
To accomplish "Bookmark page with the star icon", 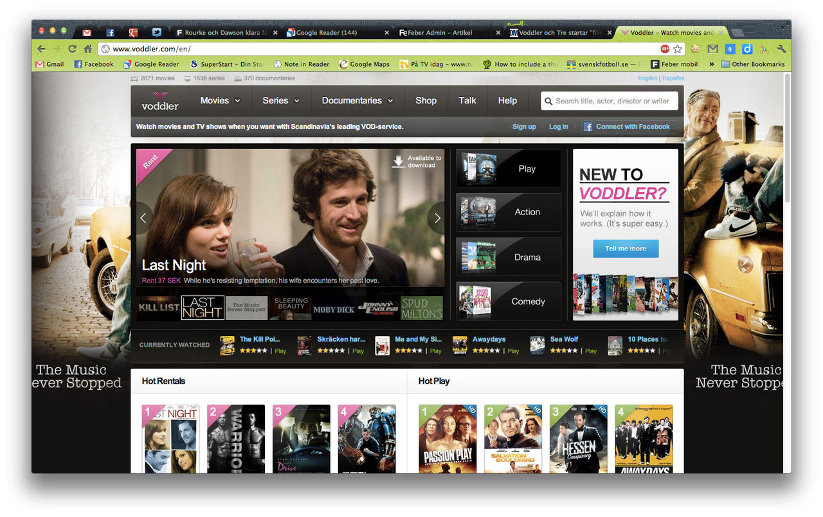I will 677,49.
